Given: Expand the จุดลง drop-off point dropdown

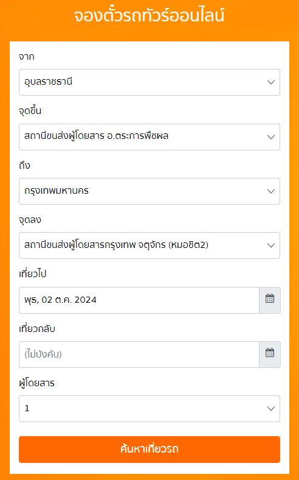Looking at the screenshot, I should [149, 245].
